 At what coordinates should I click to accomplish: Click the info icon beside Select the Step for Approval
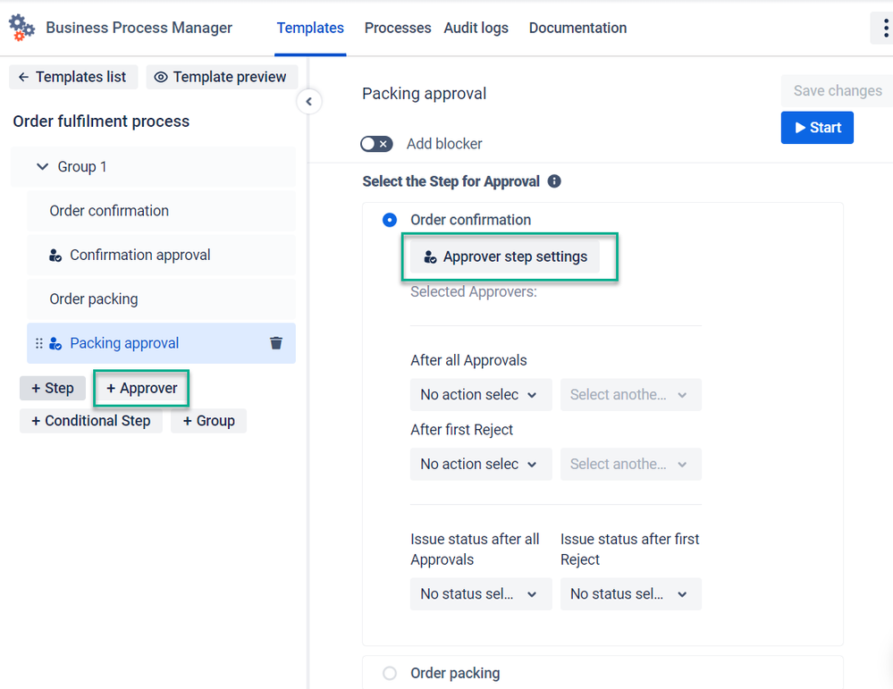point(554,181)
